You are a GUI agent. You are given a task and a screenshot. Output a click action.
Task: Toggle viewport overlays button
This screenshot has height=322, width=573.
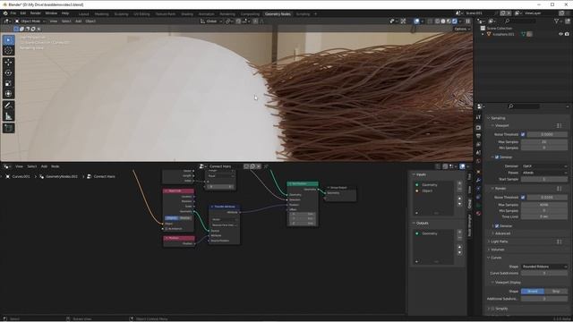pyautogui.click(x=416, y=21)
